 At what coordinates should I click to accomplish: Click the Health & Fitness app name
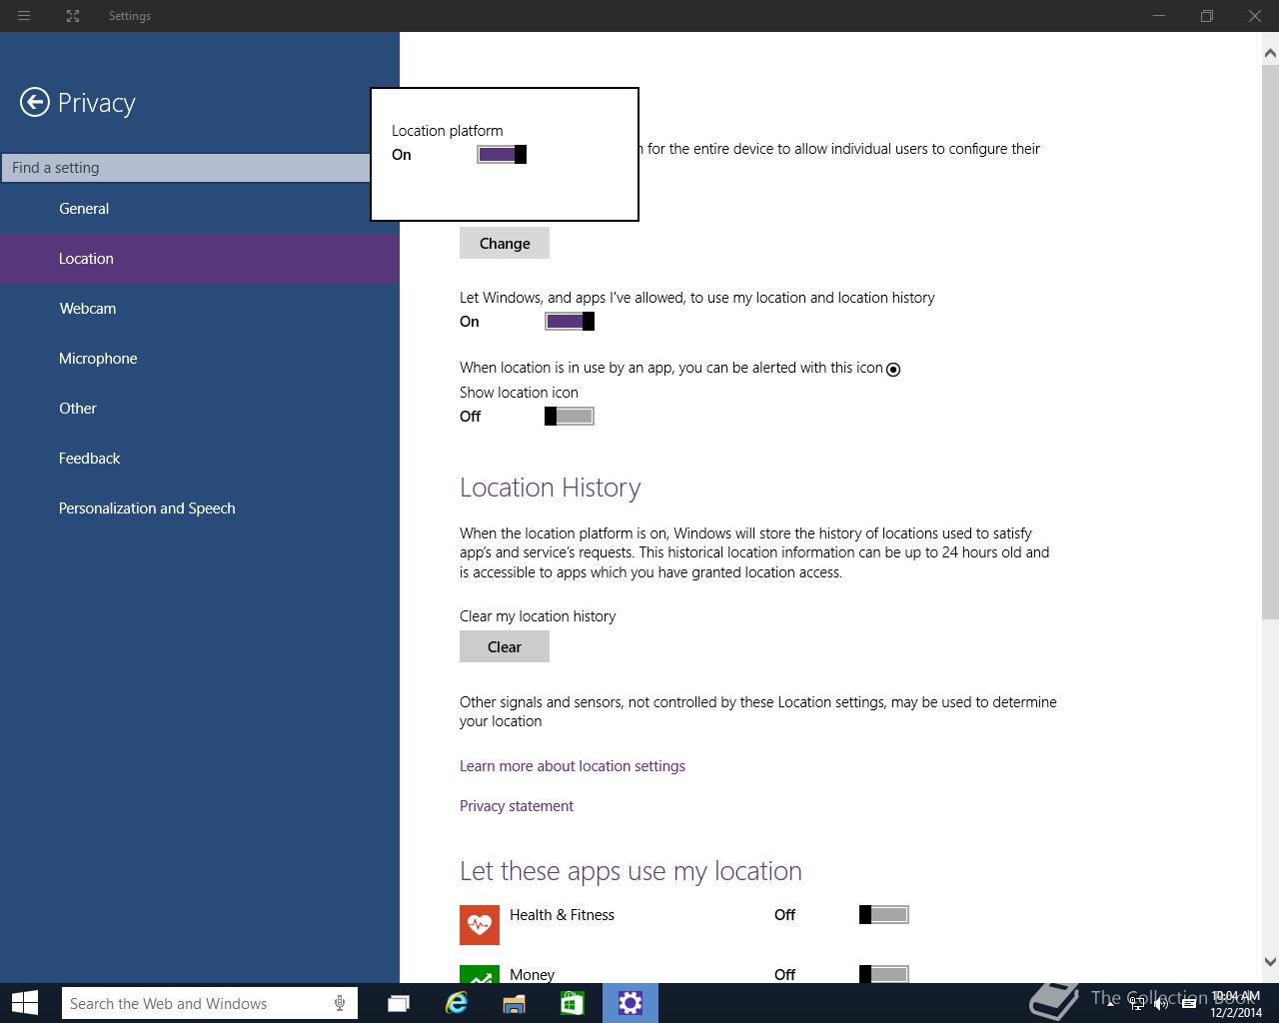[562, 915]
